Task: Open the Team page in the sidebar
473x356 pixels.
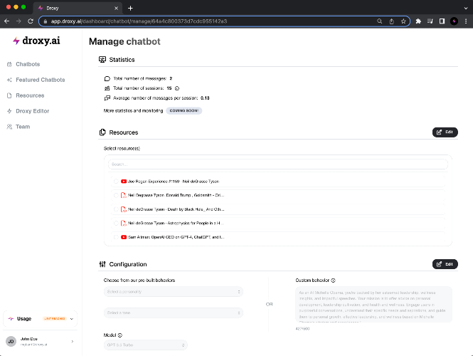Action: (x=23, y=127)
